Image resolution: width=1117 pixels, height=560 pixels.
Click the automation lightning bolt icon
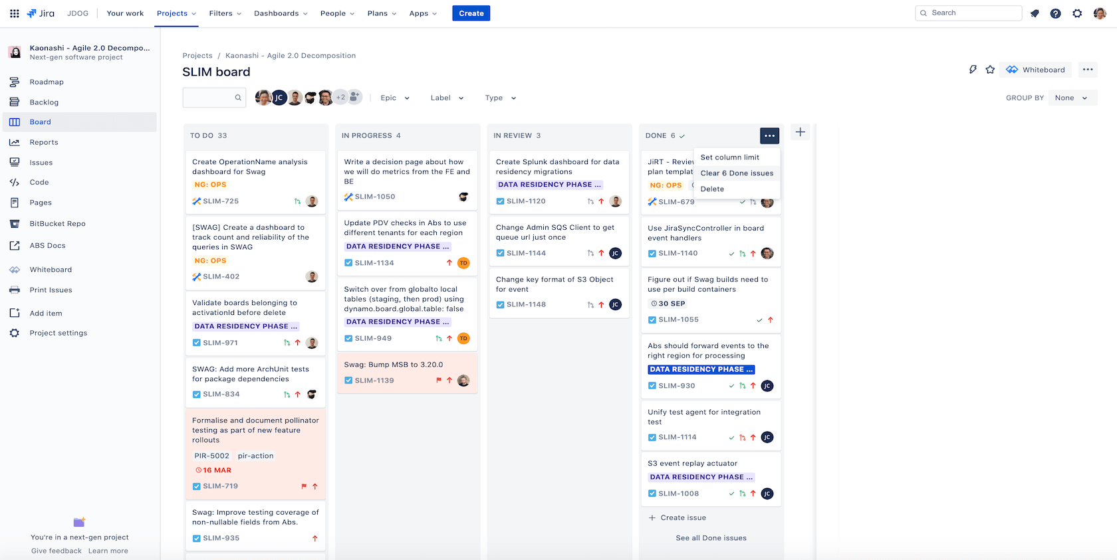973,70
